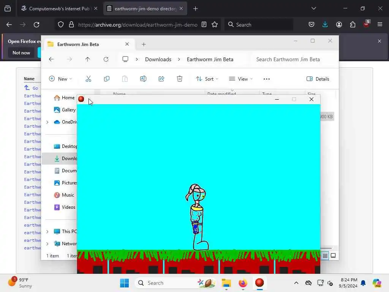Image resolution: width=389 pixels, height=292 pixels.
Task: Switch to Computernewb's Internet Pub tab
Action: point(59,9)
